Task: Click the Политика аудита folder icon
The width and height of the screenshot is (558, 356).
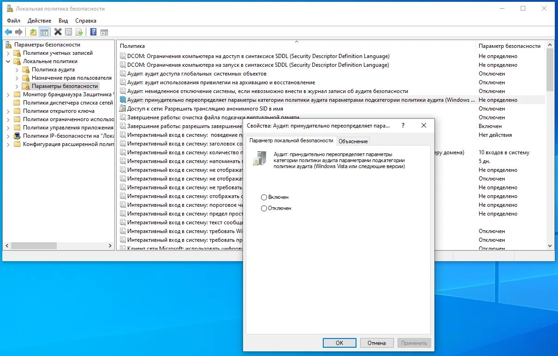Action: [x=26, y=70]
